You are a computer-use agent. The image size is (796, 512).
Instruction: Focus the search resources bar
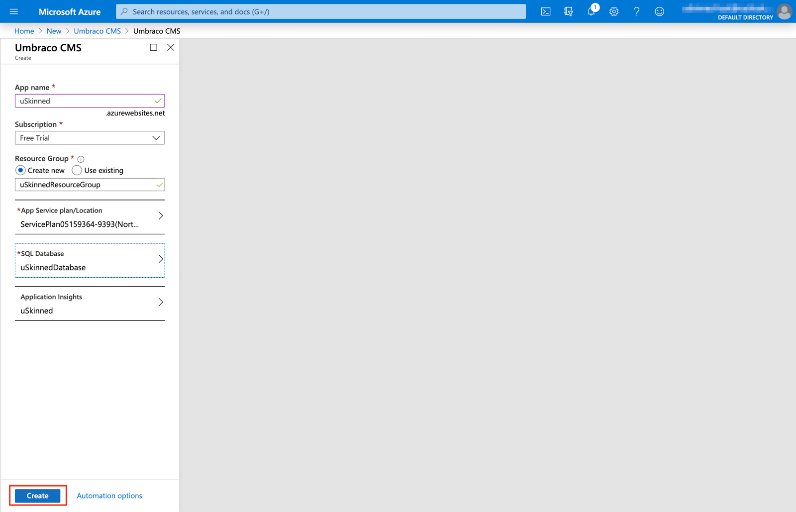pyautogui.click(x=321, y=11)
